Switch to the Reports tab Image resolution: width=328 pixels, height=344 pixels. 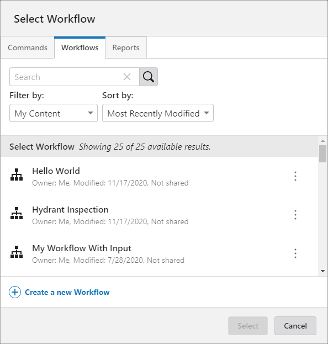coord(126,47)
